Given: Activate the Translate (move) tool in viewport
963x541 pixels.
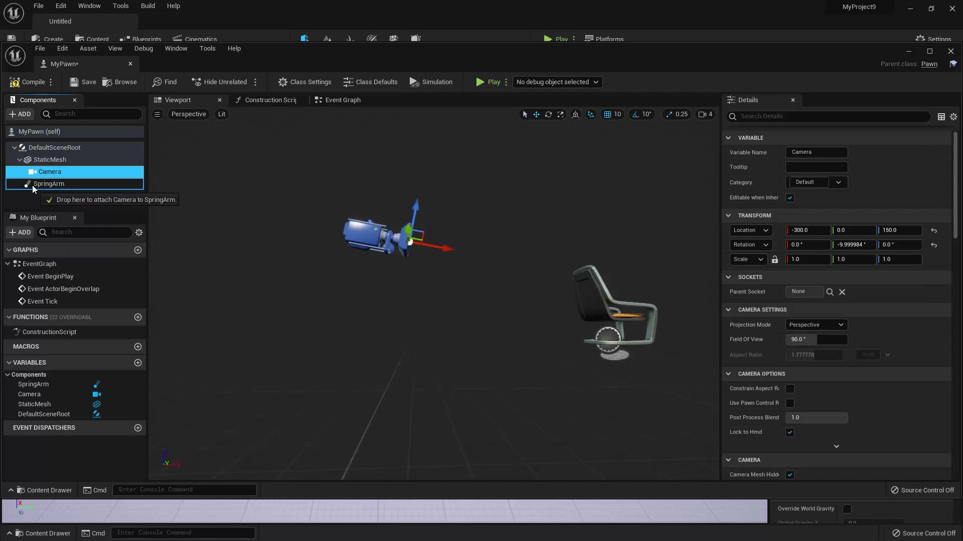Looking at the screenshot, I should [x=536, y=114].
